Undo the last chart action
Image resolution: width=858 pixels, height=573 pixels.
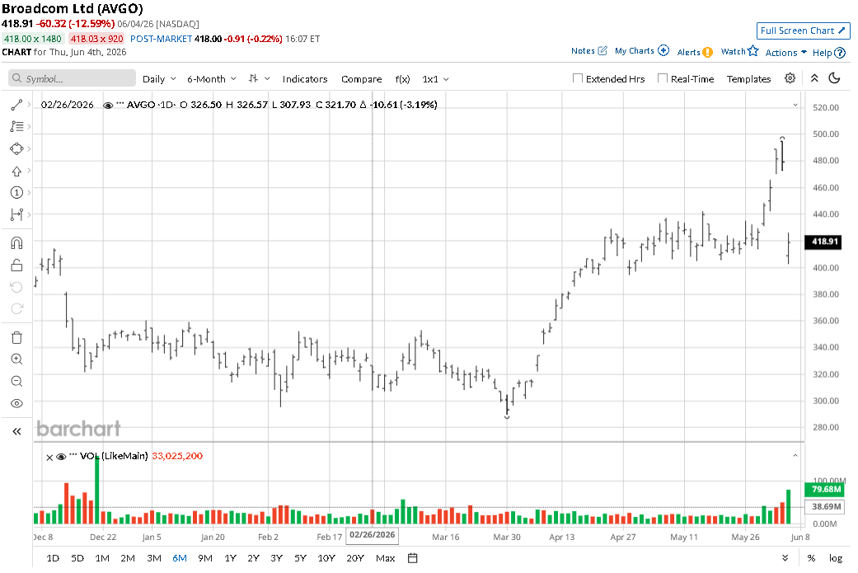pyautogui.click(x=16, y=287)
